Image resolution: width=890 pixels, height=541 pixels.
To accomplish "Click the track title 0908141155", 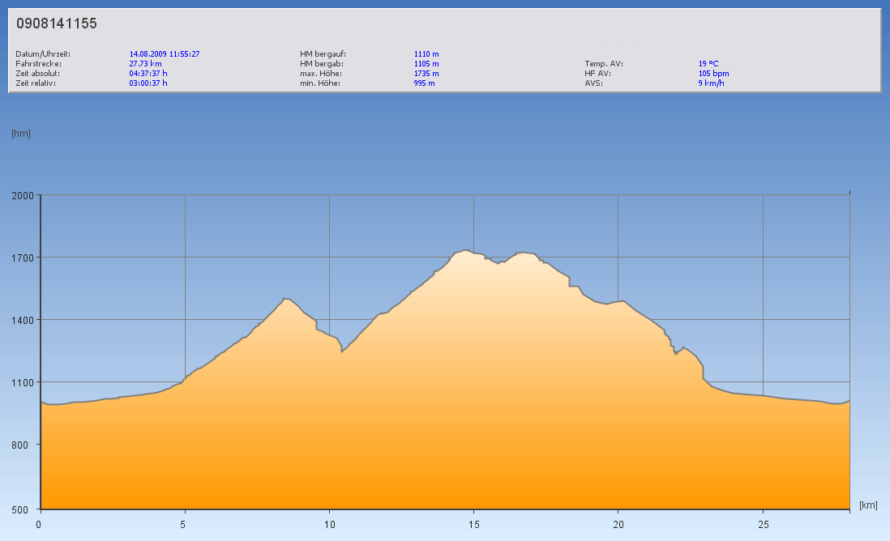I will [x=57, y=24].
